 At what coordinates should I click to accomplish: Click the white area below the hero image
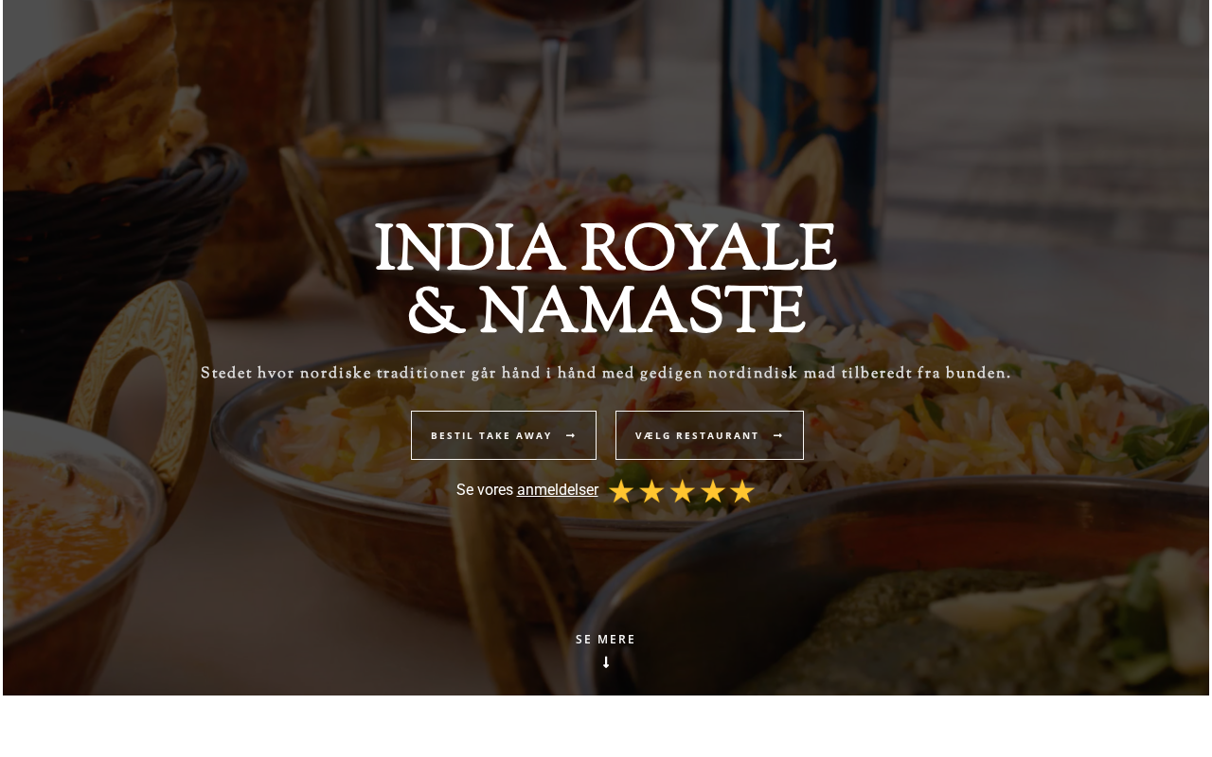coord(606,727)
